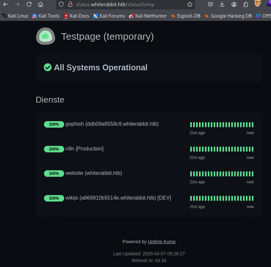Viewport: 271px width, 267px height.
Task: Reload the current page
Action: point(29,5)
